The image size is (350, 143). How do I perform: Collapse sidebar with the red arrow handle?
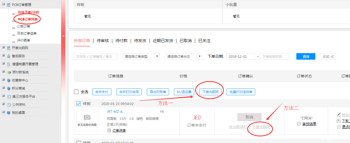(63, 36)
